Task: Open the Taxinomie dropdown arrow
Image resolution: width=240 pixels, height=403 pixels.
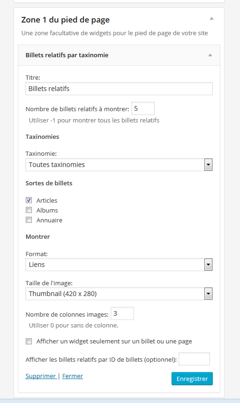Action: (208, 165)
